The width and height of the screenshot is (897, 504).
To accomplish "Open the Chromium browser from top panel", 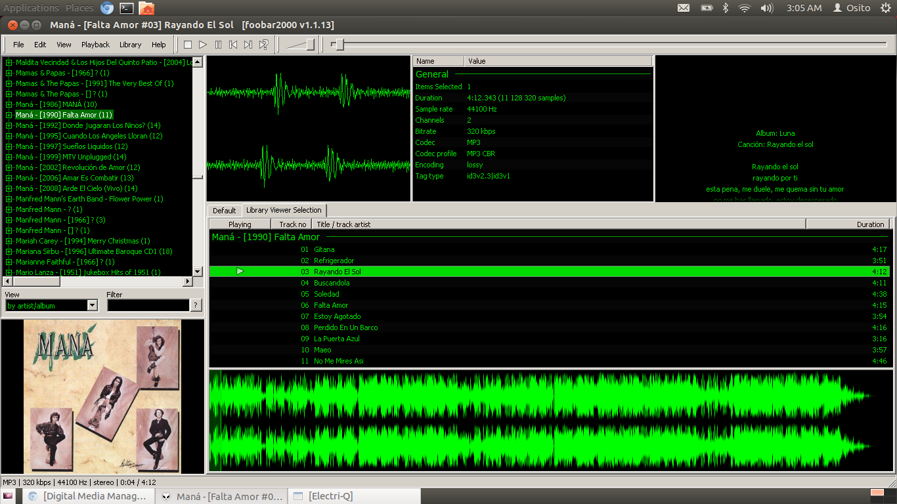I will coord(107,8).
